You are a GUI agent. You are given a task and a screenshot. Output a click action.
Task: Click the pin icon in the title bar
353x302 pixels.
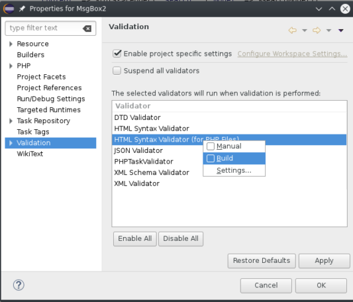[x=22, y=9]
